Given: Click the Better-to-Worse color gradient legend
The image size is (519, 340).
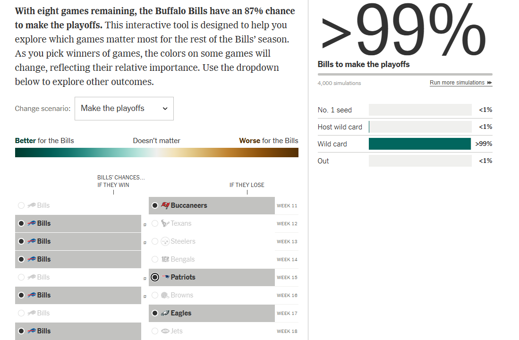Looking at the screenshot, I should (156, 153).
